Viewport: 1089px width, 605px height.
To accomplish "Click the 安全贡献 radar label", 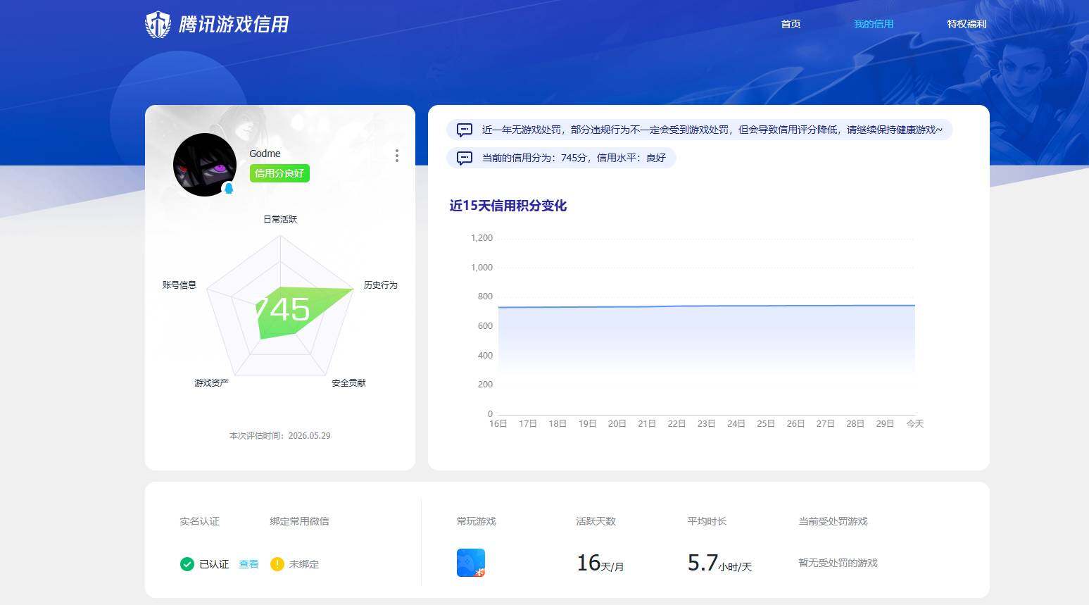I will 349,382.
